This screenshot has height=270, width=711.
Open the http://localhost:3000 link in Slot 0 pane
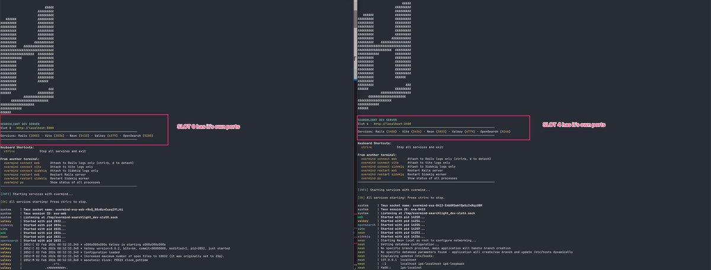(36, 127)
